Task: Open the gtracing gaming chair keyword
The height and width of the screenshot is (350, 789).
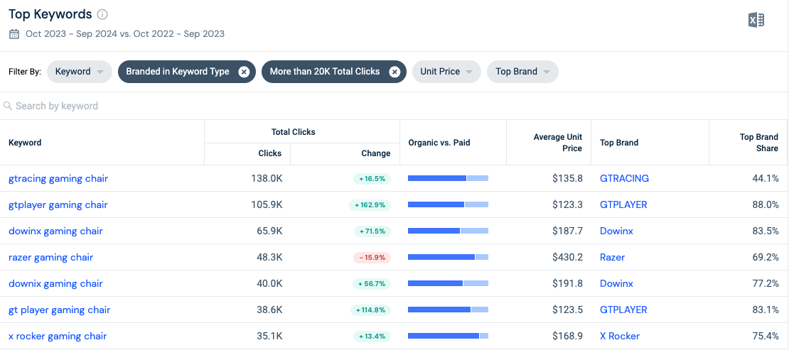Action: pyautogui.click(x=58, y=178)
